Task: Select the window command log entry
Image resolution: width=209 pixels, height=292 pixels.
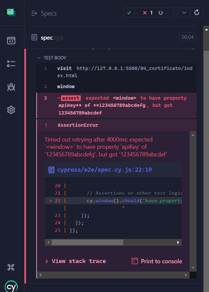Action: [x=66, y=86]
